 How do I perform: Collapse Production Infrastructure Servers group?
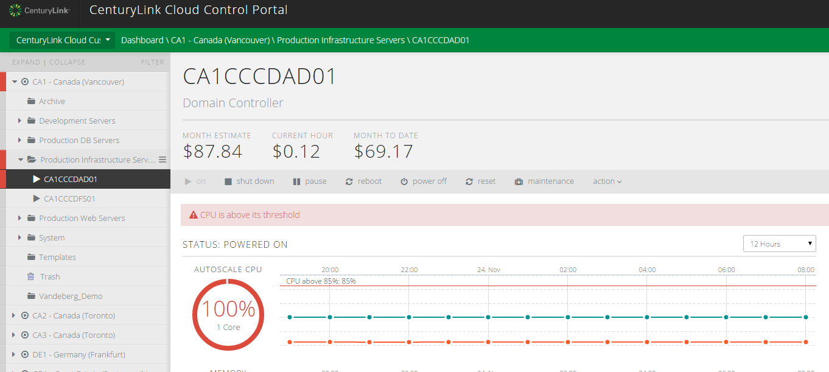coord(21,160)
